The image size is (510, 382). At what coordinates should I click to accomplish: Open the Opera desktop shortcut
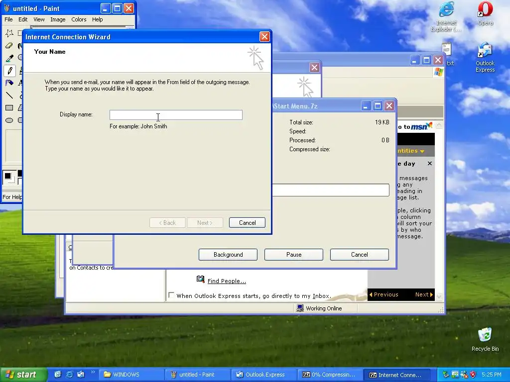tap(485, 13)
